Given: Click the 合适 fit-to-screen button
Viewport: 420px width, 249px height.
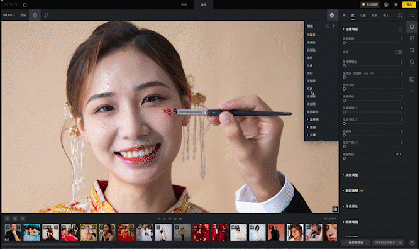Looking at the screenshot, I should pyautogui.click(x=23, y=15).
